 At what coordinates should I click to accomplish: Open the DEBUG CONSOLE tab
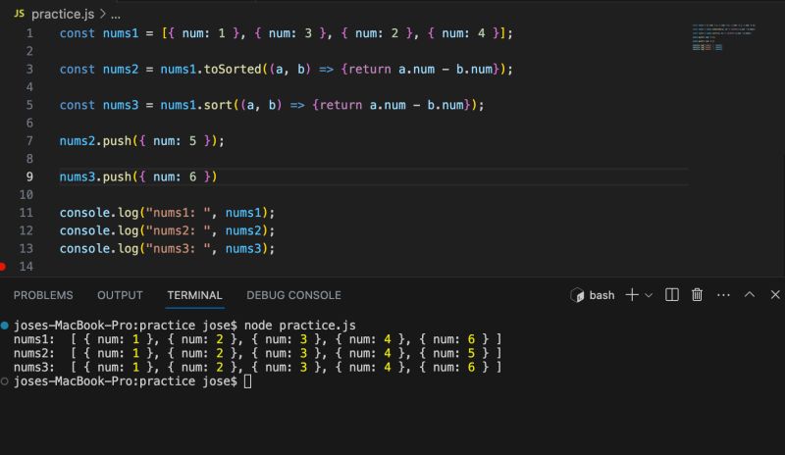coord(293,295)
